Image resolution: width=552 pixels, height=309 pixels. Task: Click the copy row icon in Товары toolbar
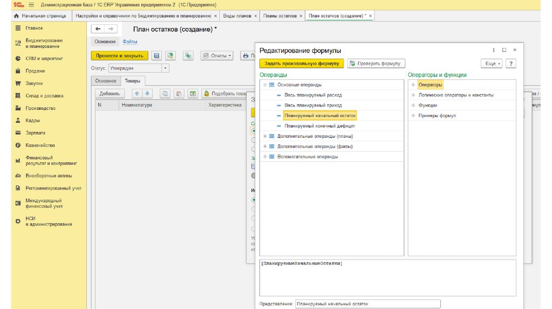pyautogui.click(x=165, y=94)
